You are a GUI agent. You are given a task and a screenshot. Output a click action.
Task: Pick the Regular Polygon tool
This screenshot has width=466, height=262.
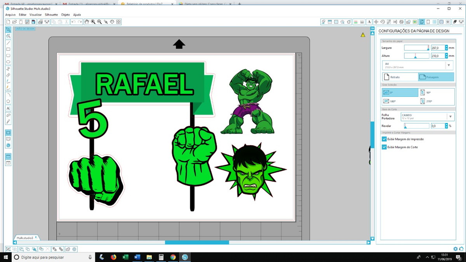[8, 101]
